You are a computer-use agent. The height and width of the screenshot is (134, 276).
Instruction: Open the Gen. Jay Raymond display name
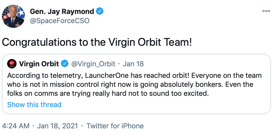coord(62,11)
